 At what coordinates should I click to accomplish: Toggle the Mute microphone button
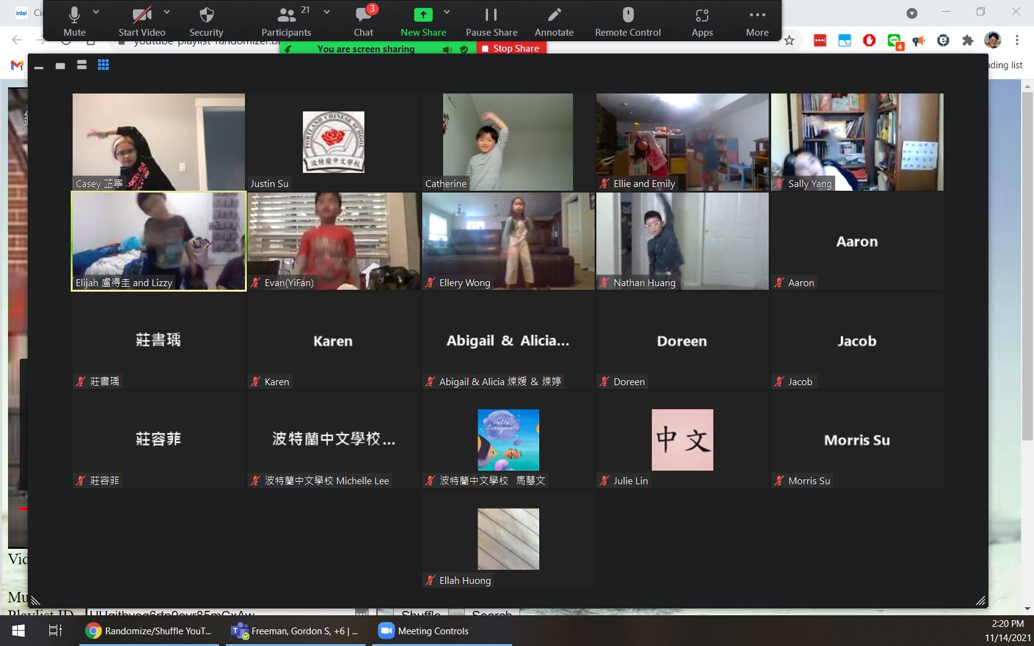pos(74,15)
